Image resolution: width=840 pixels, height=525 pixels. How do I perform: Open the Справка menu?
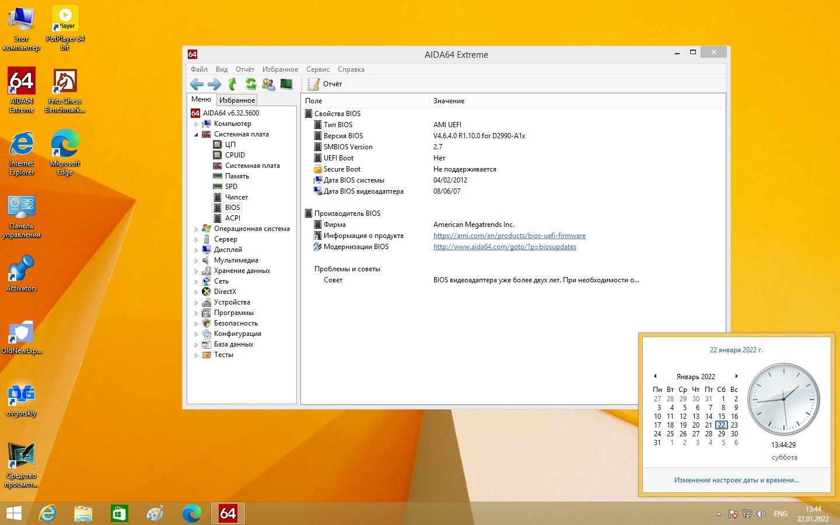351,69
